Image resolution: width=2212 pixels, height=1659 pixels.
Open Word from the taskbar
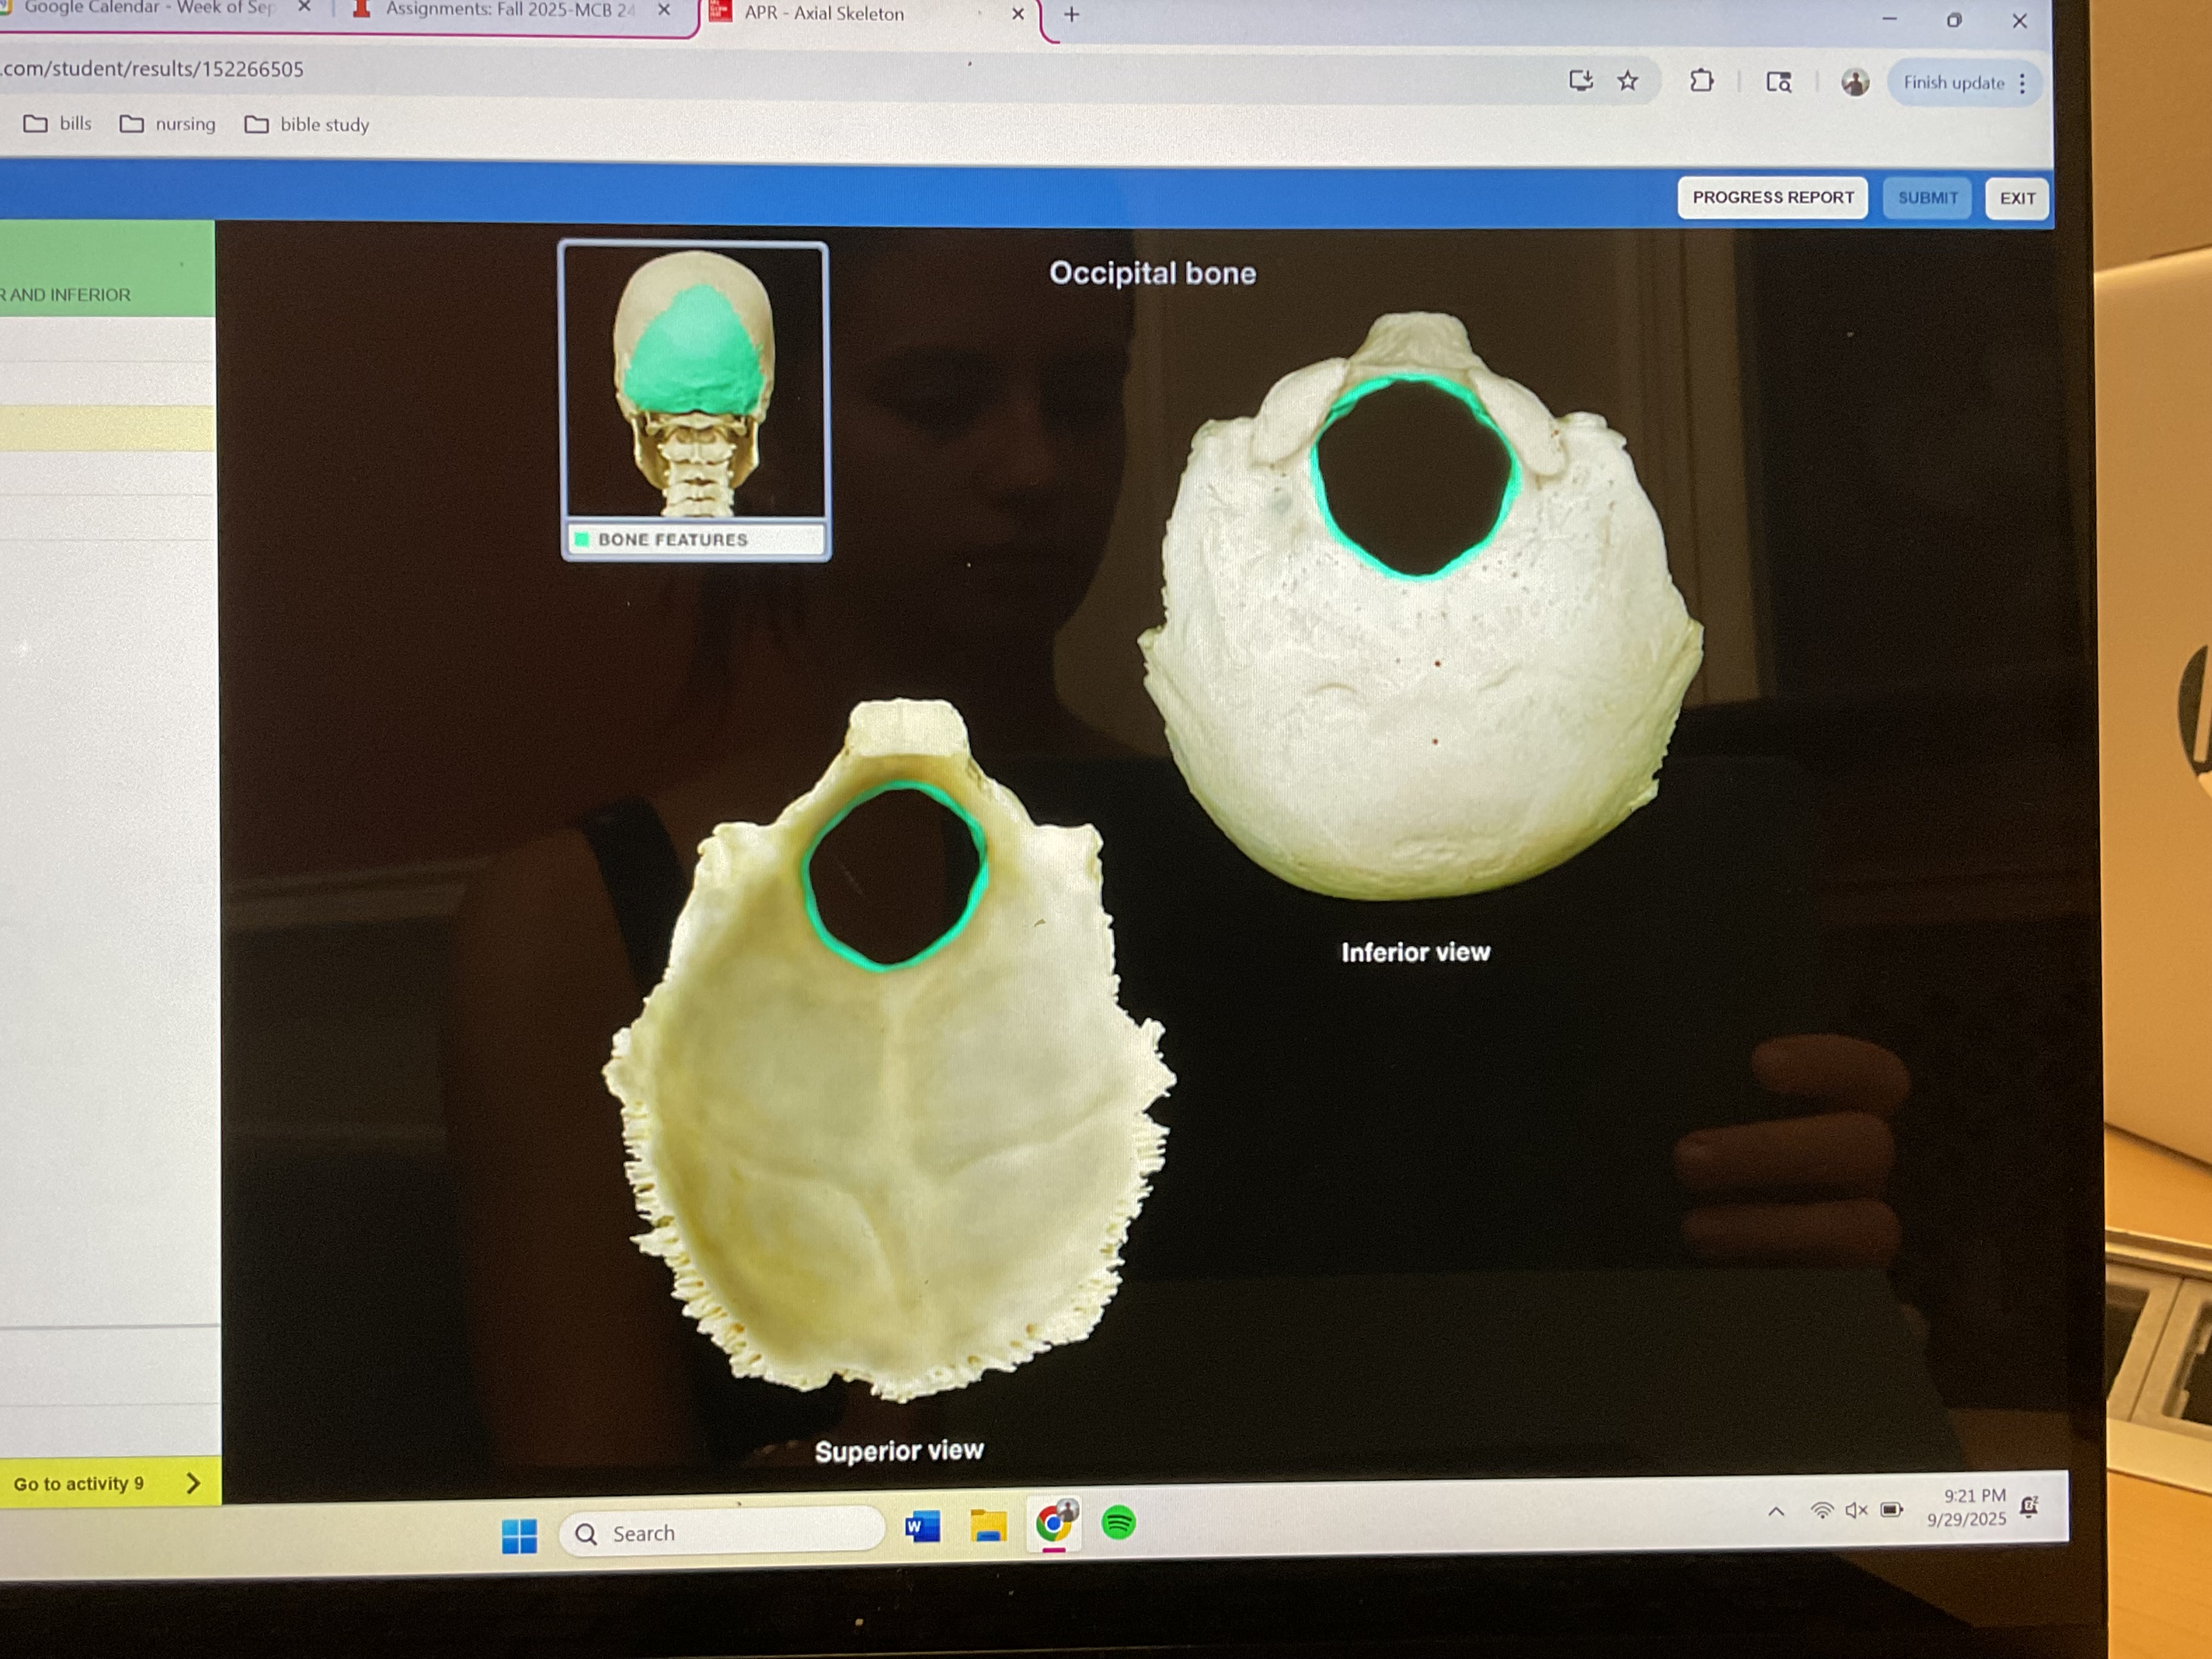click(922, 1527)
